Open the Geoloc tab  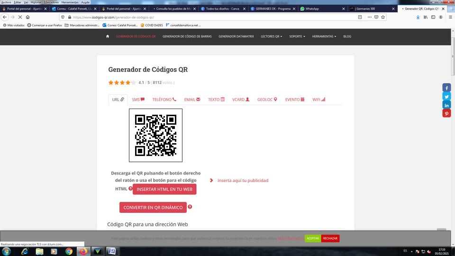point(267,100)
